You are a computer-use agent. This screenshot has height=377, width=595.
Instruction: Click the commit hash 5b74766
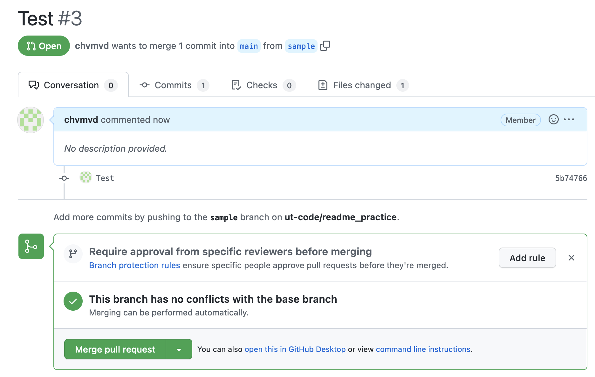coord(571,178)
